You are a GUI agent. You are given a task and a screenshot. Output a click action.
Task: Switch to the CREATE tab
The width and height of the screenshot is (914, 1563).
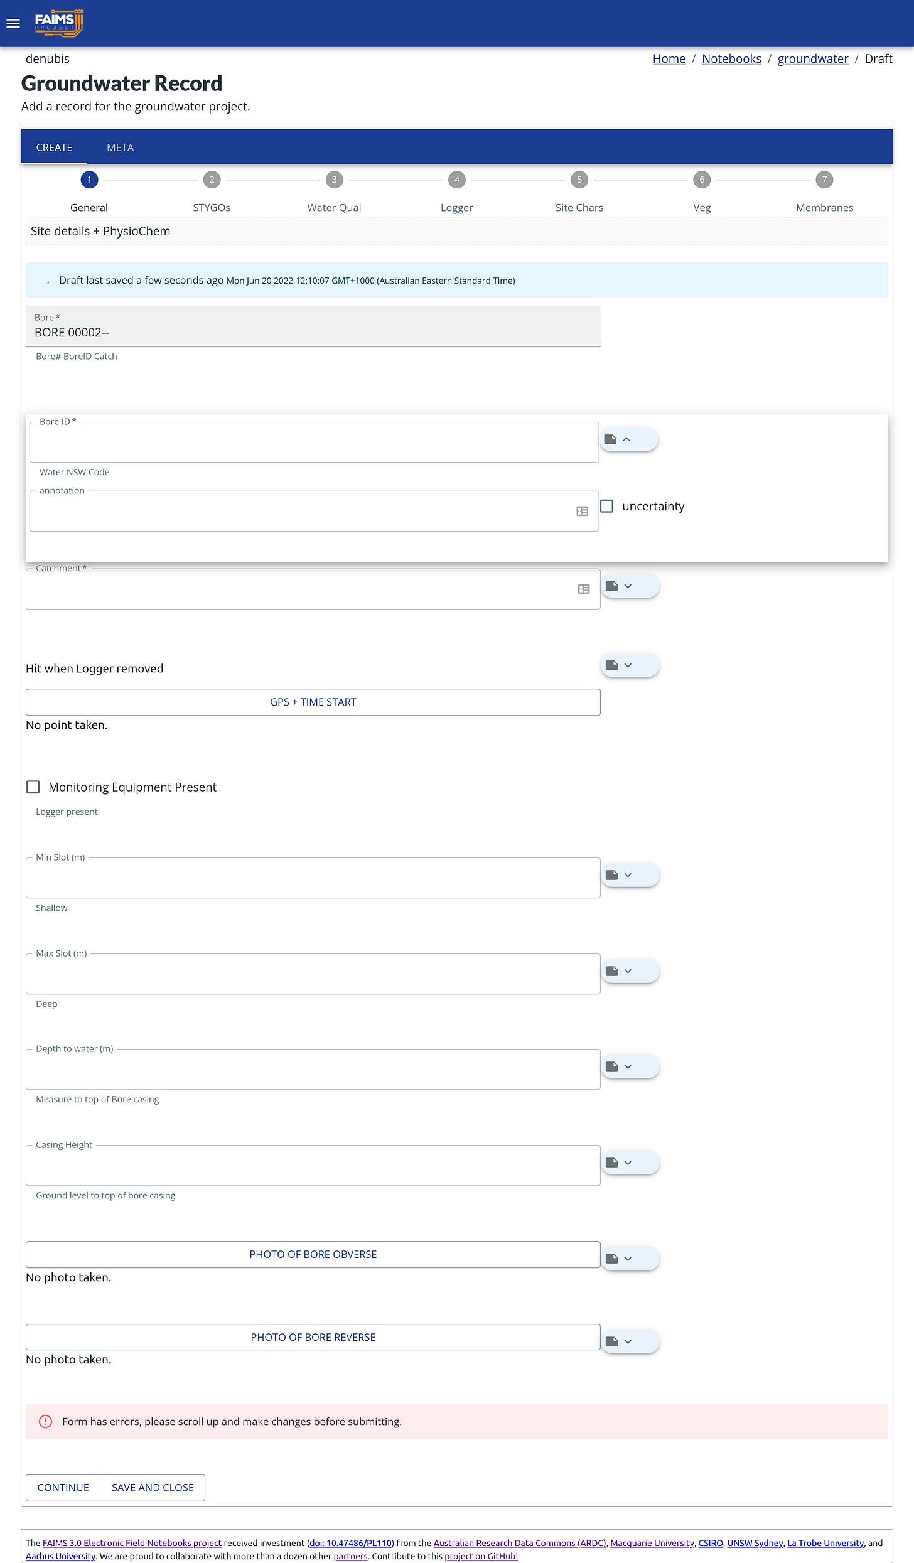click(x=54, y=148)
